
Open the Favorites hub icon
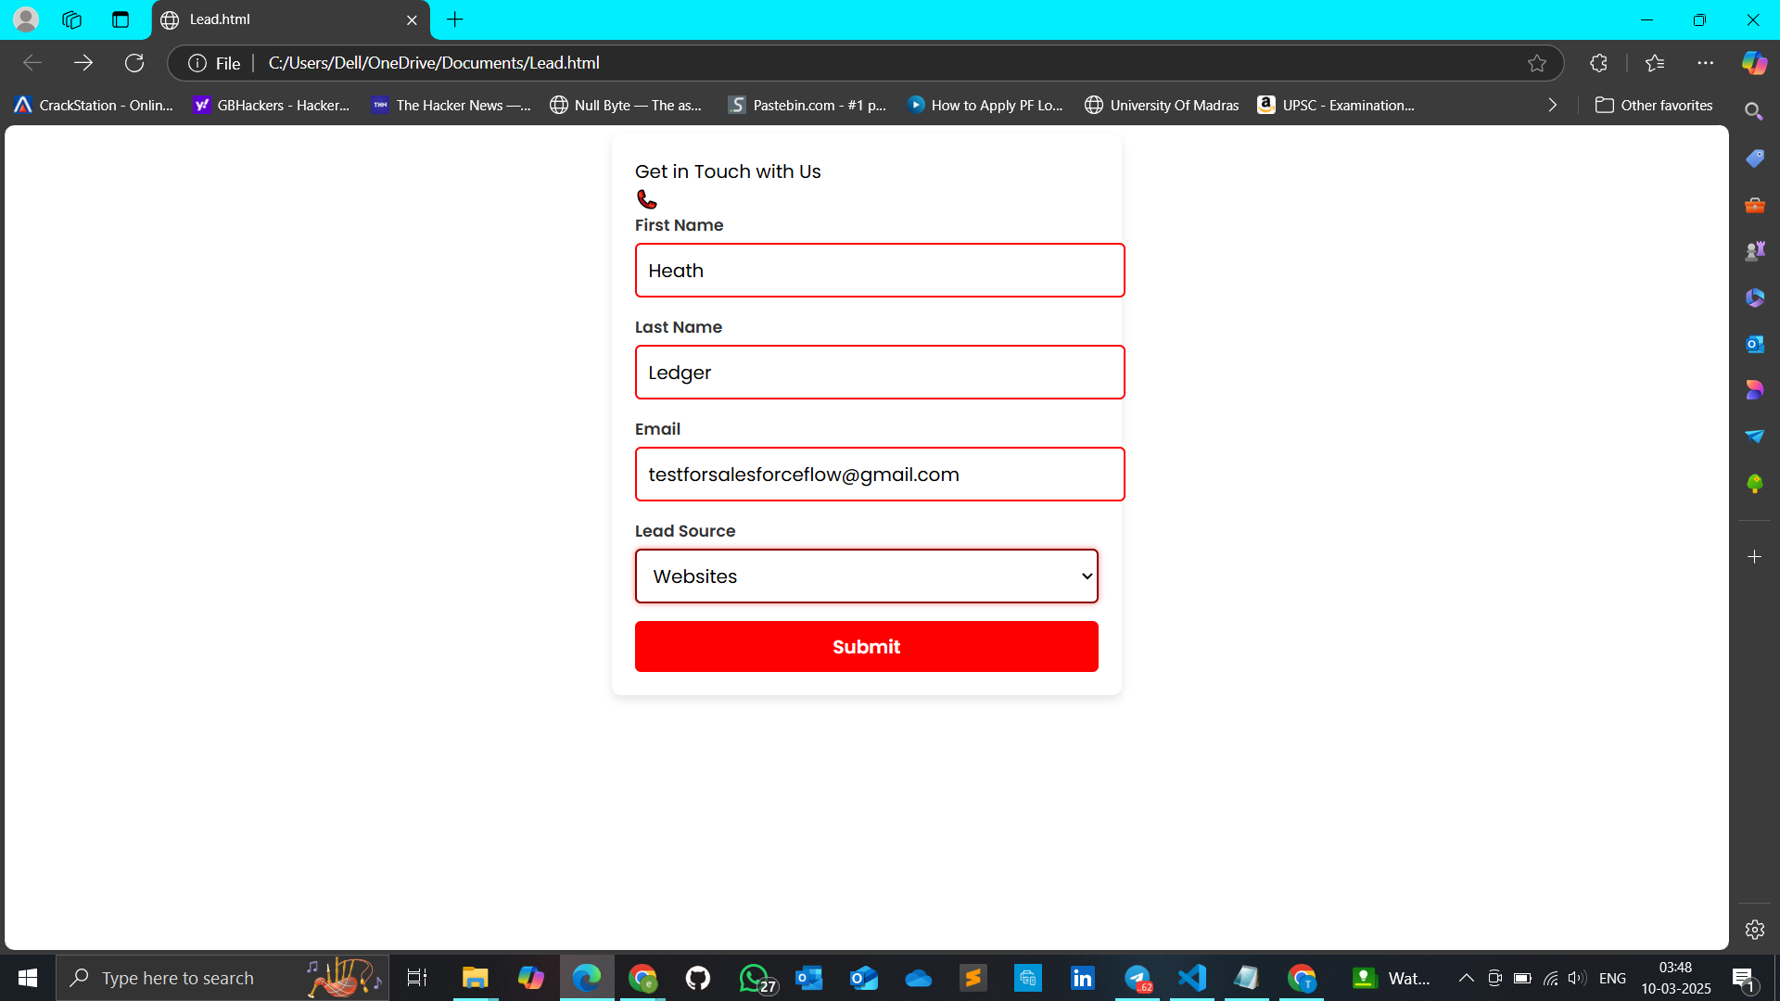point(1655,63)
